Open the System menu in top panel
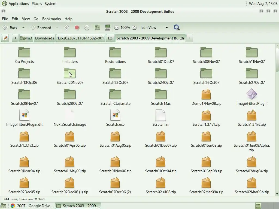 click(x=50, y=4)
